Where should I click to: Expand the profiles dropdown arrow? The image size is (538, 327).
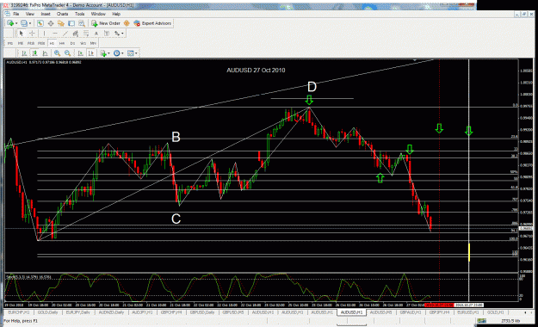click(30, 23)
